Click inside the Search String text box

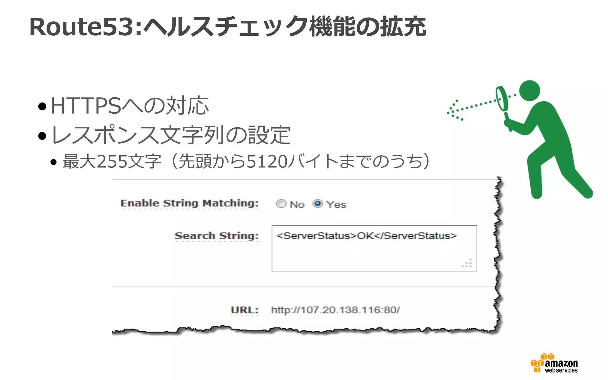point(374,248)
